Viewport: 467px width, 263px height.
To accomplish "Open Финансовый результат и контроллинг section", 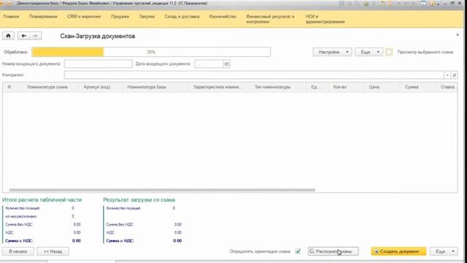I will coord(270,19).
